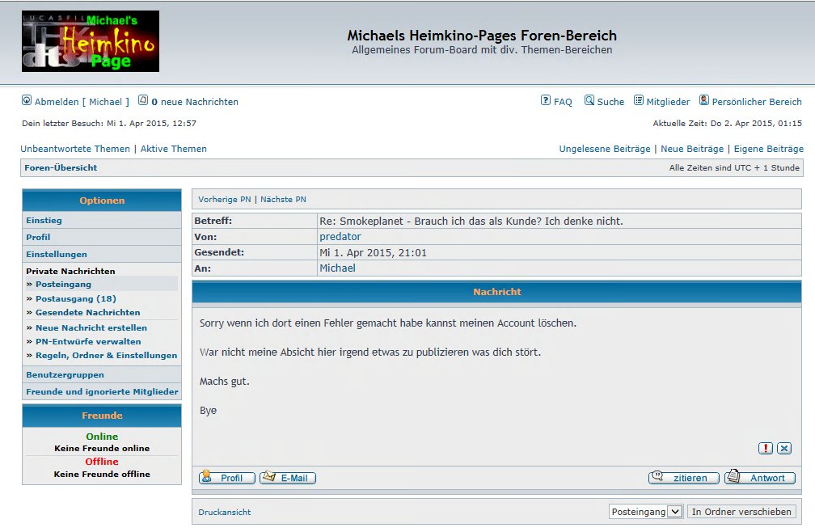Select Neue Nachricht erstellen in sidebar
The height and width of the screenshot is (532, 815).
91,327
